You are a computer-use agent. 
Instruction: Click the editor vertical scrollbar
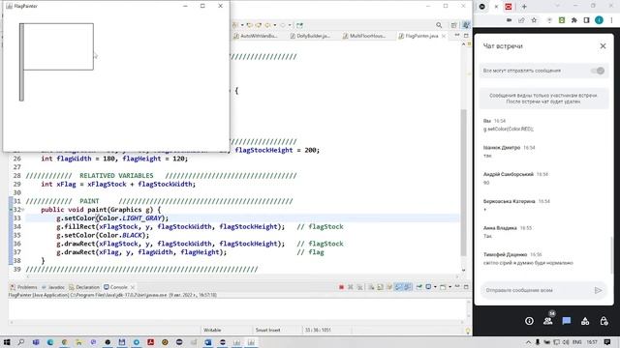[463, 183]
